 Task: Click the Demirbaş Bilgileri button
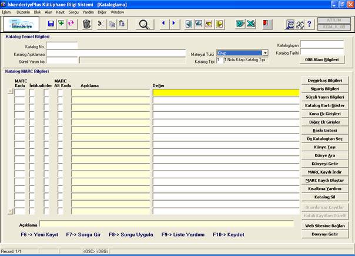[x=325, y=81]
